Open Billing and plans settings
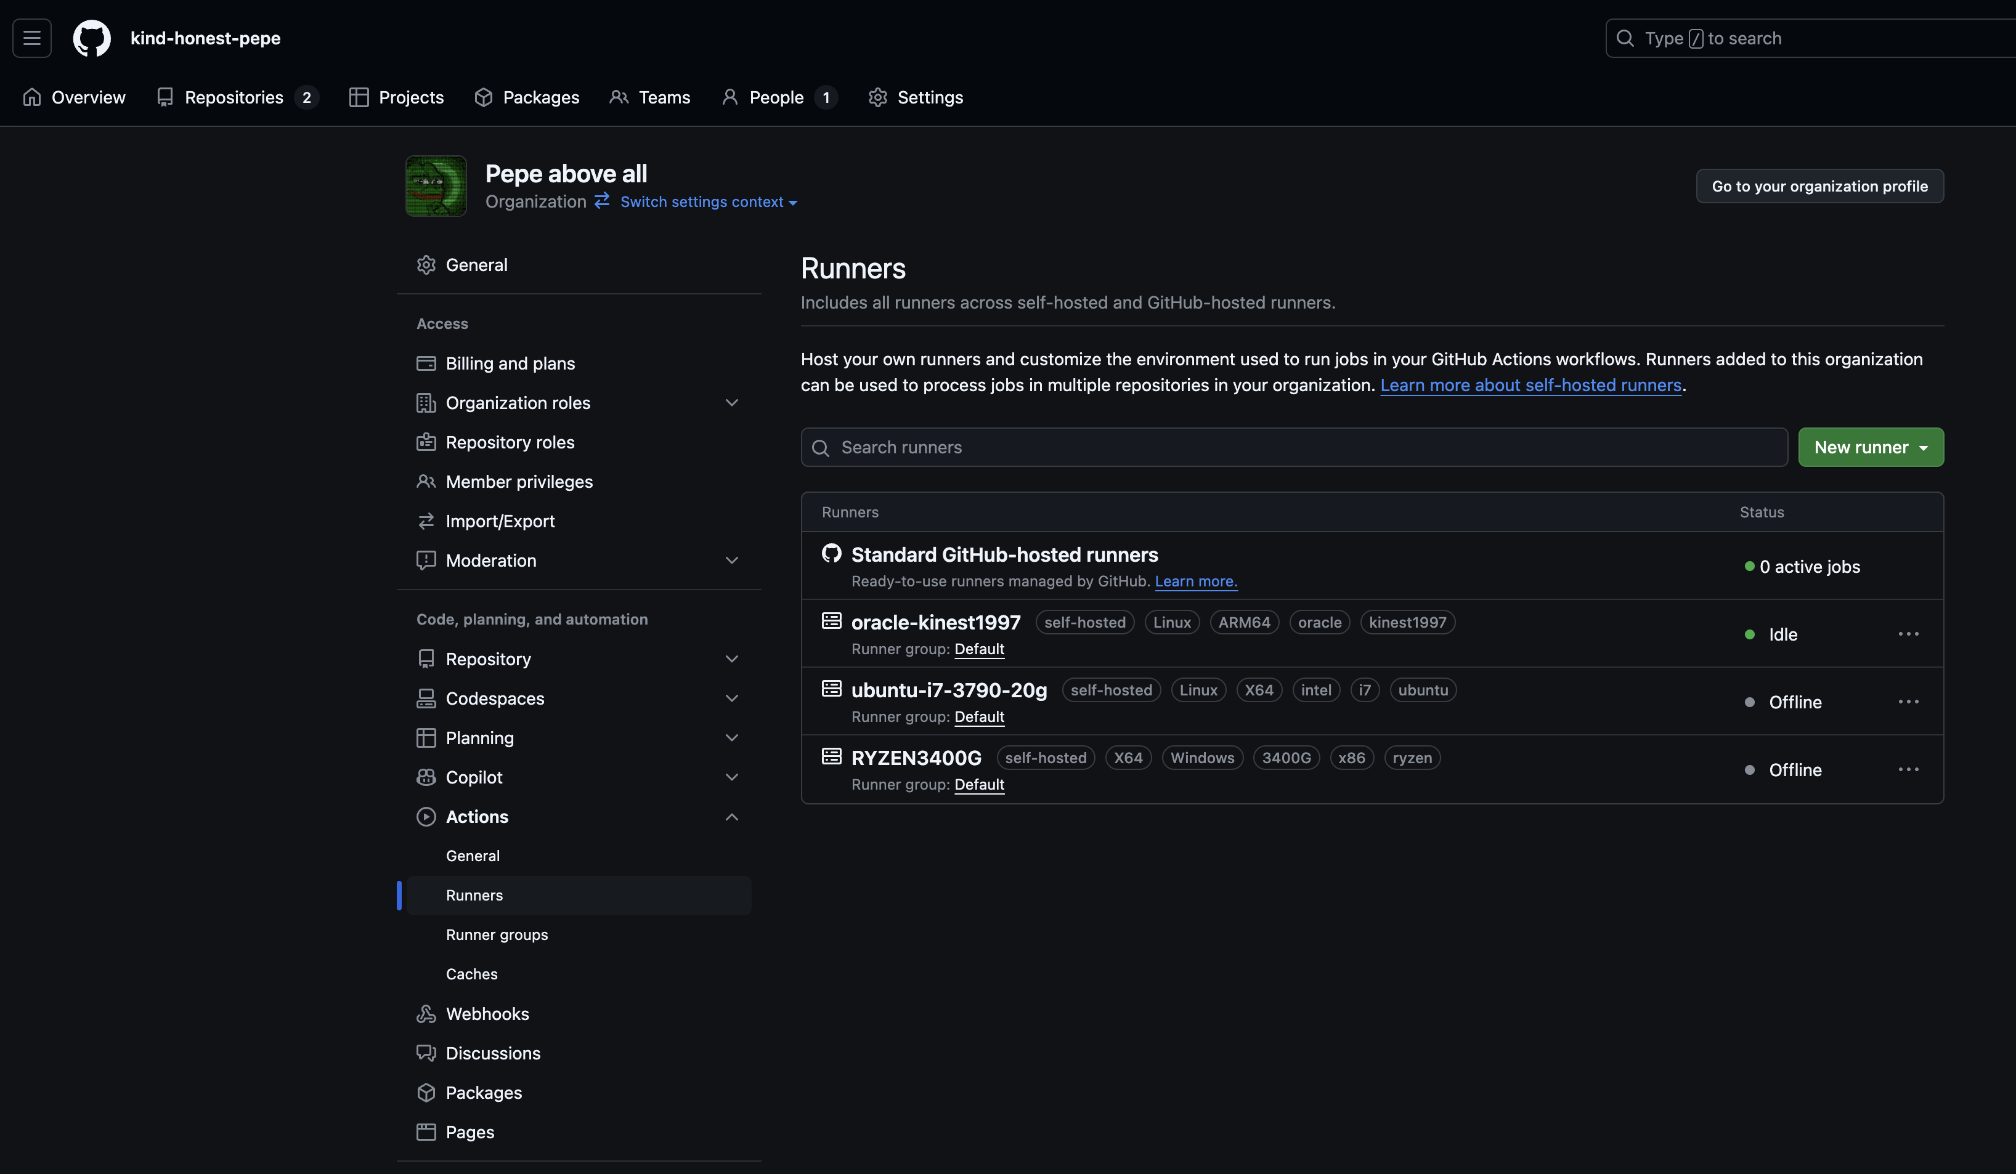This screenshot has height=1174, width=2016. 510,363
